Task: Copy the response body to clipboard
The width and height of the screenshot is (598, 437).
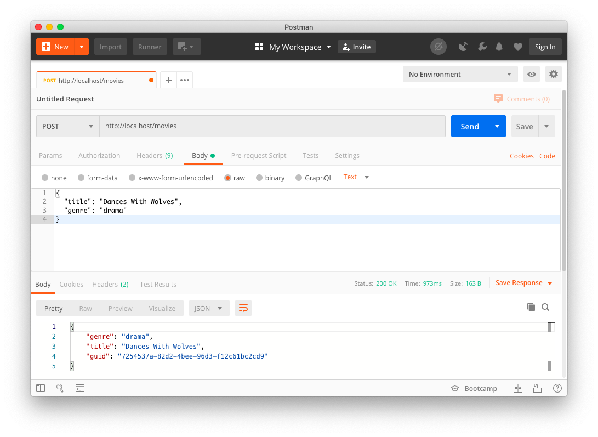Action: (x=531, y=307)
